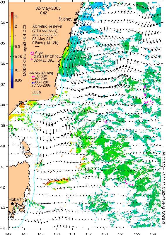Click the '0.5m/s (1kt 12h)' text
The image size is (167, 235).
tap(45, 43)
